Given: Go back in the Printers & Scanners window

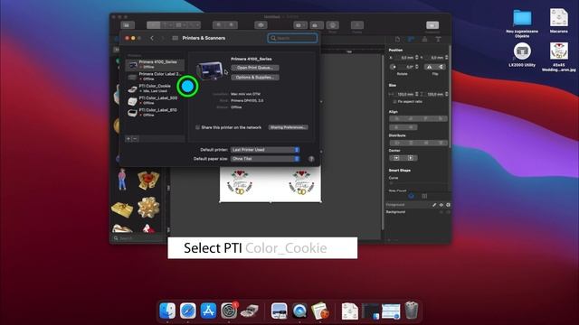Looking at the screenshot, I should click(152, 38).
